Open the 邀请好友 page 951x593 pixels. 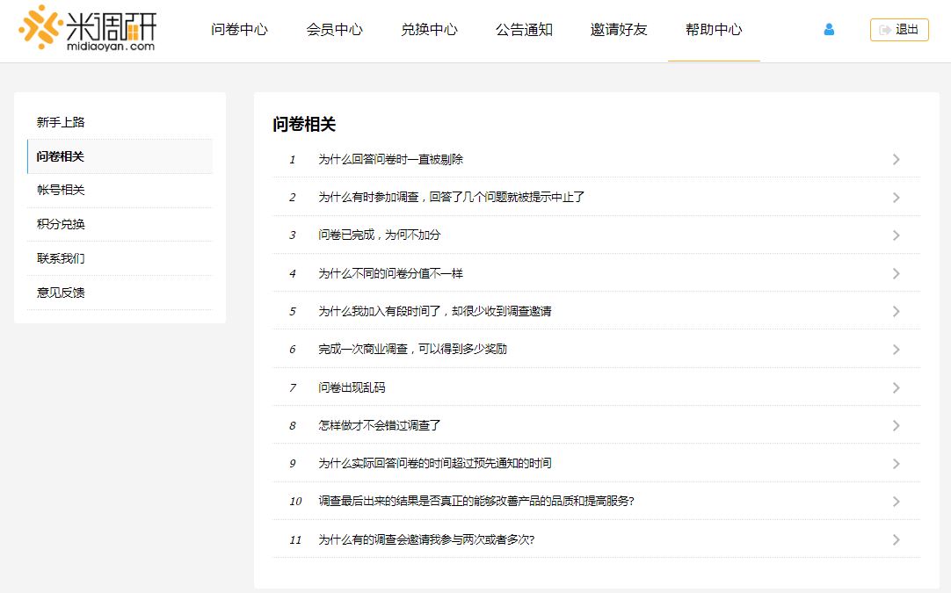tap(619, 30)
